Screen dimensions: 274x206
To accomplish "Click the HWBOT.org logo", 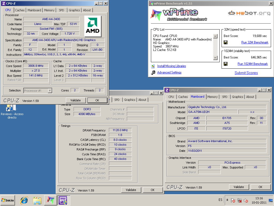I will 249,13.
